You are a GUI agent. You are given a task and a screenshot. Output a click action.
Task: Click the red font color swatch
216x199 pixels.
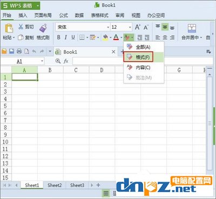click(116, 37)
